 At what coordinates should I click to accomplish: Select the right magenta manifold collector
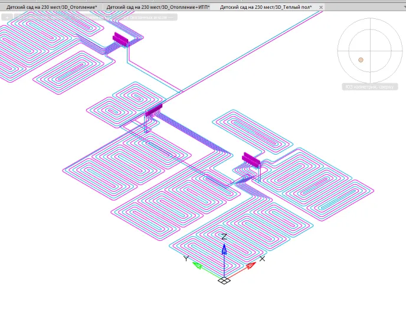[251, 159]
